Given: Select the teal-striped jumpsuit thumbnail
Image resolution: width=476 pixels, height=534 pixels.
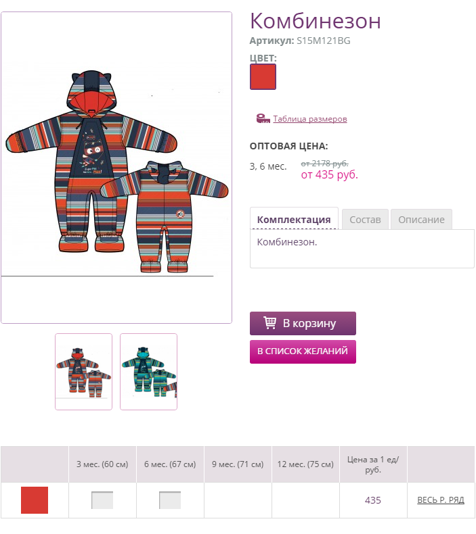Looking at the screenshot, I should click(148, 372).
